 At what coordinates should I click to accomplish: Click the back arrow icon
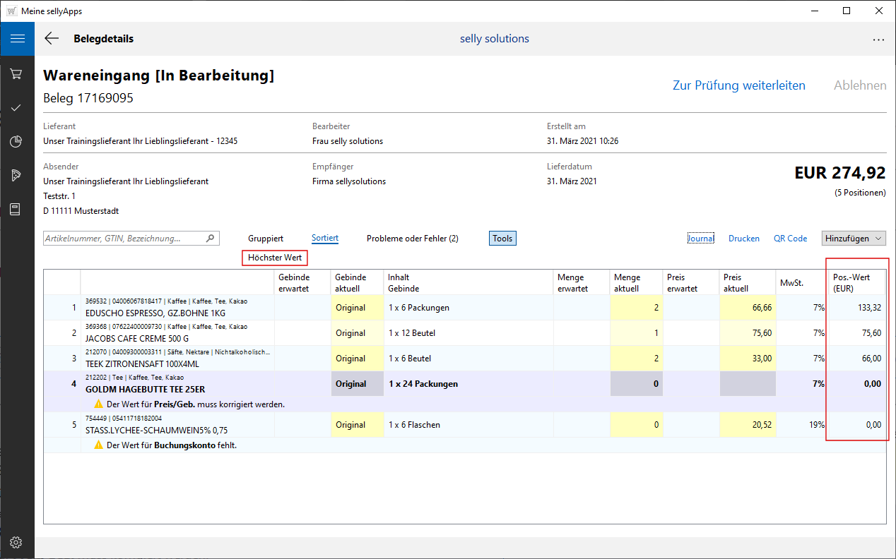click(52, 39)
